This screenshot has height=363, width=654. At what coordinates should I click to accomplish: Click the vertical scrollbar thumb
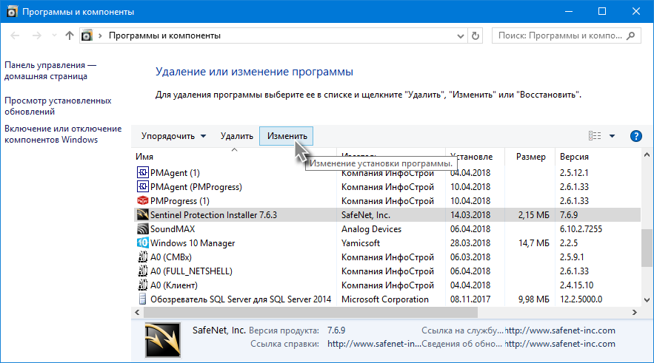(647, 248)
